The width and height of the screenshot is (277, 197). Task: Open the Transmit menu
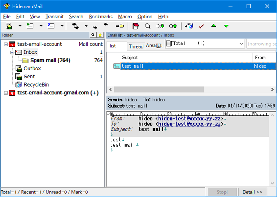(55, 17)
